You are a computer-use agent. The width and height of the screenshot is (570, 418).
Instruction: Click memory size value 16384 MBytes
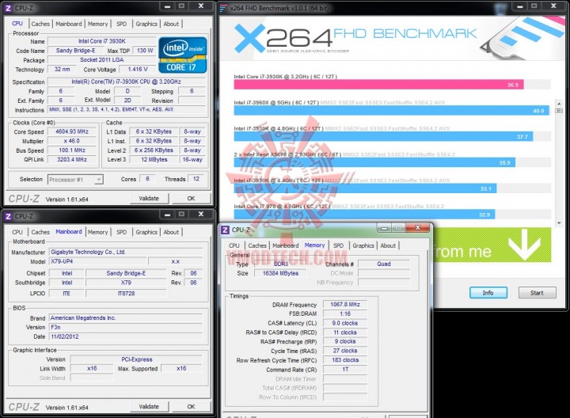coord(280,273)
